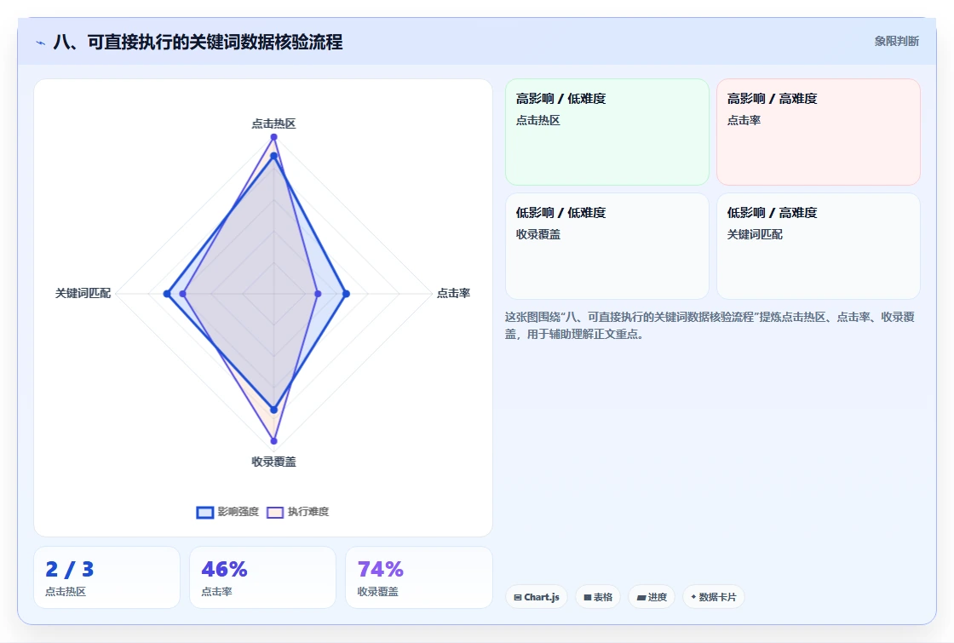
Task: Click the 象限判断 label in header
Action: 897,42
